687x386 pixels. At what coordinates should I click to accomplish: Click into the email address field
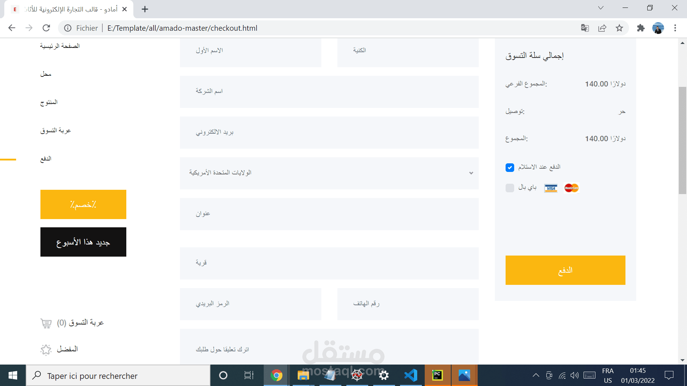pos(329,132)
